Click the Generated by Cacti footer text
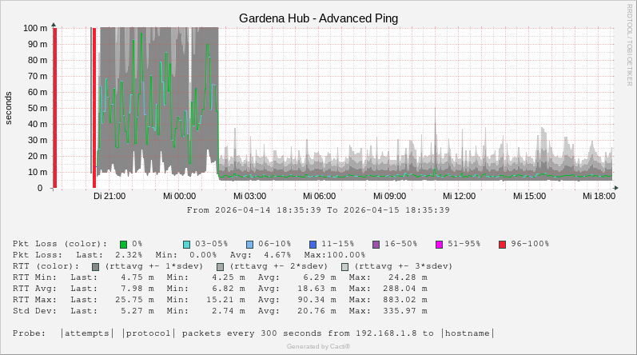 (x=318, y=346)
